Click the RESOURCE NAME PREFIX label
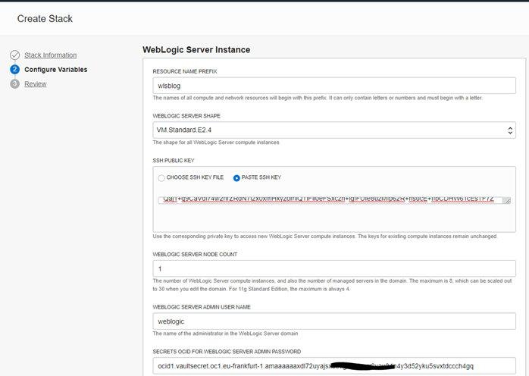The height and width of the screenshot is (376, 529). click(185, 71)
